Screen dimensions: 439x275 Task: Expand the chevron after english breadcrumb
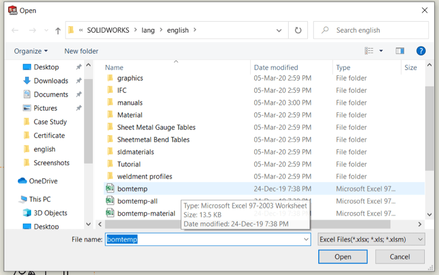pyautogui.click(x=195, y=30)
